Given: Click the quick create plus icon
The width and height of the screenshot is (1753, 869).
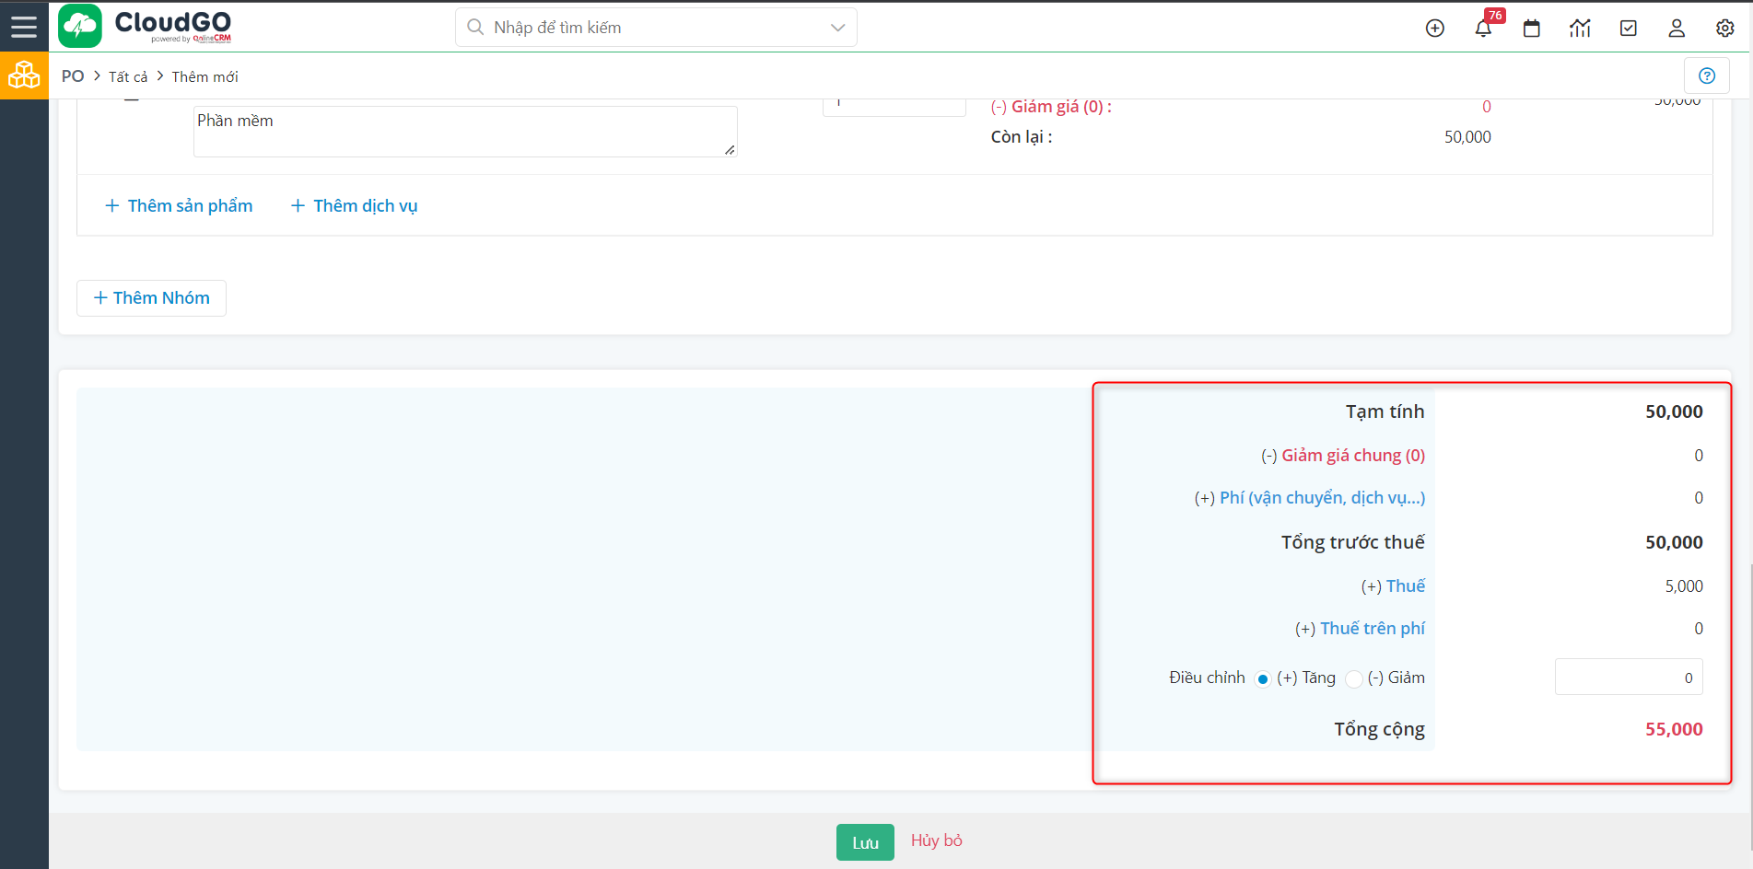Looking at the screenshot, I should point(1434,29).
